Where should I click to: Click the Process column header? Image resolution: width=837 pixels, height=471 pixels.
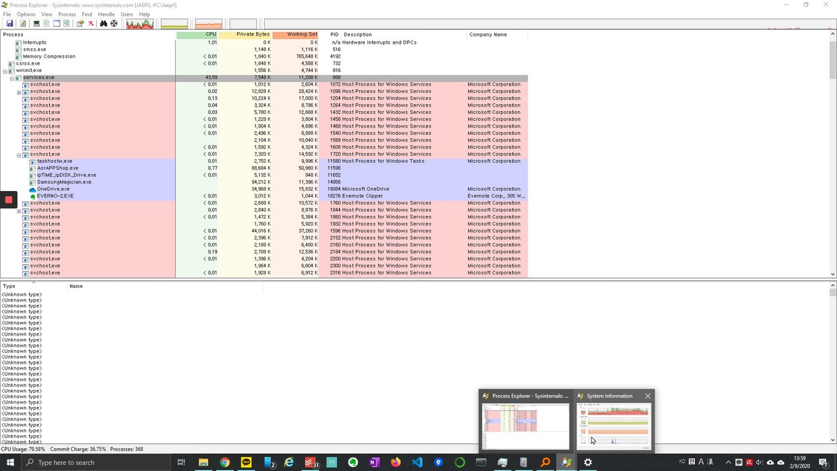[x=88, y=35]
